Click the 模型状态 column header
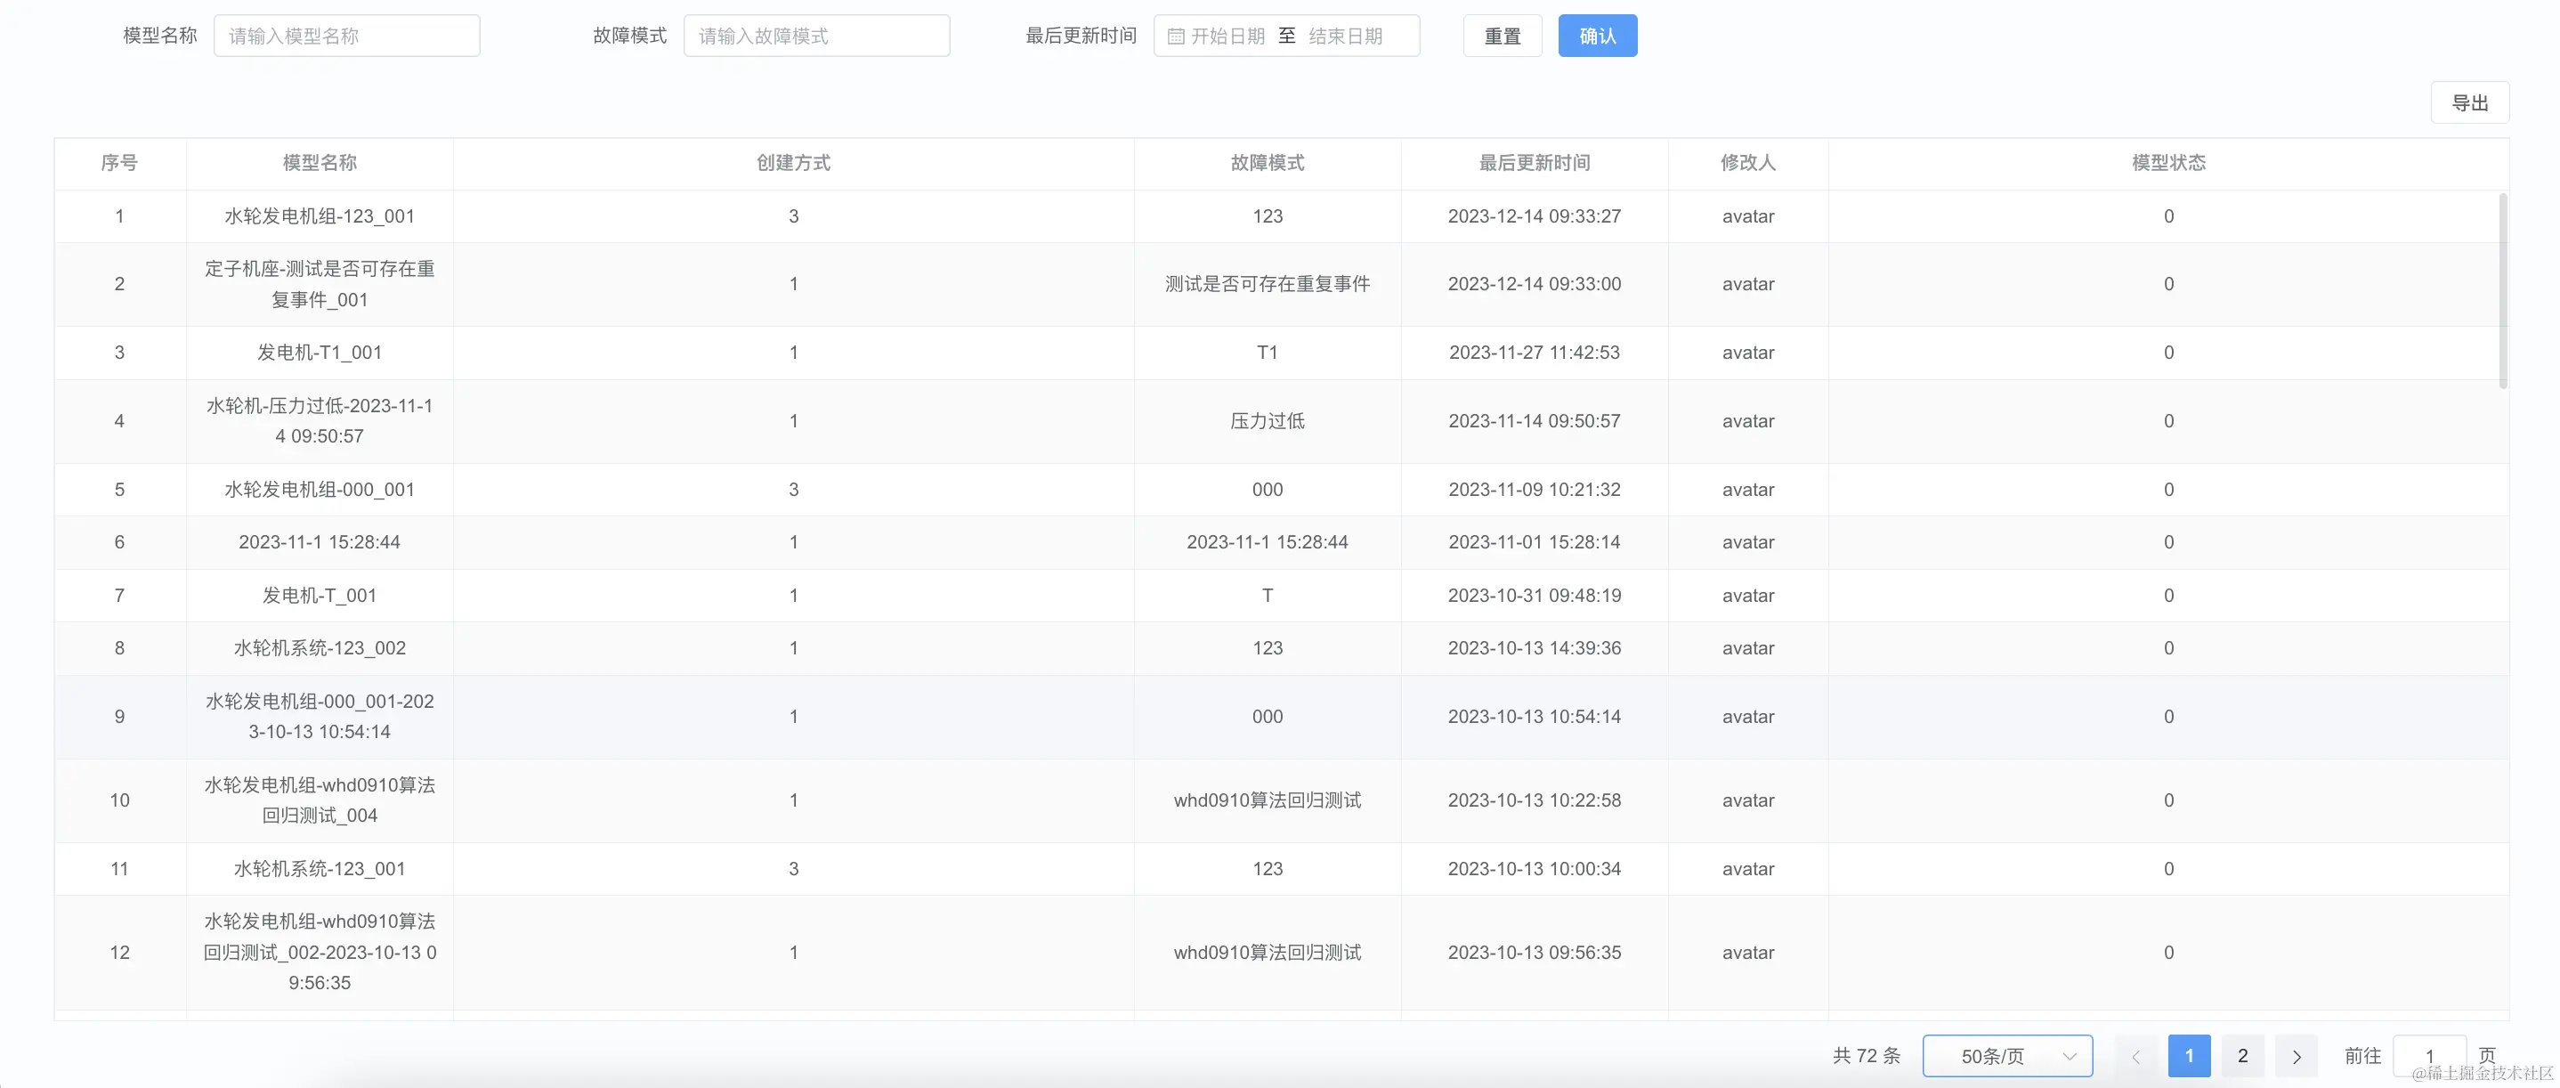This screenshot has width=2560, height=1088. pos(2167,163)
